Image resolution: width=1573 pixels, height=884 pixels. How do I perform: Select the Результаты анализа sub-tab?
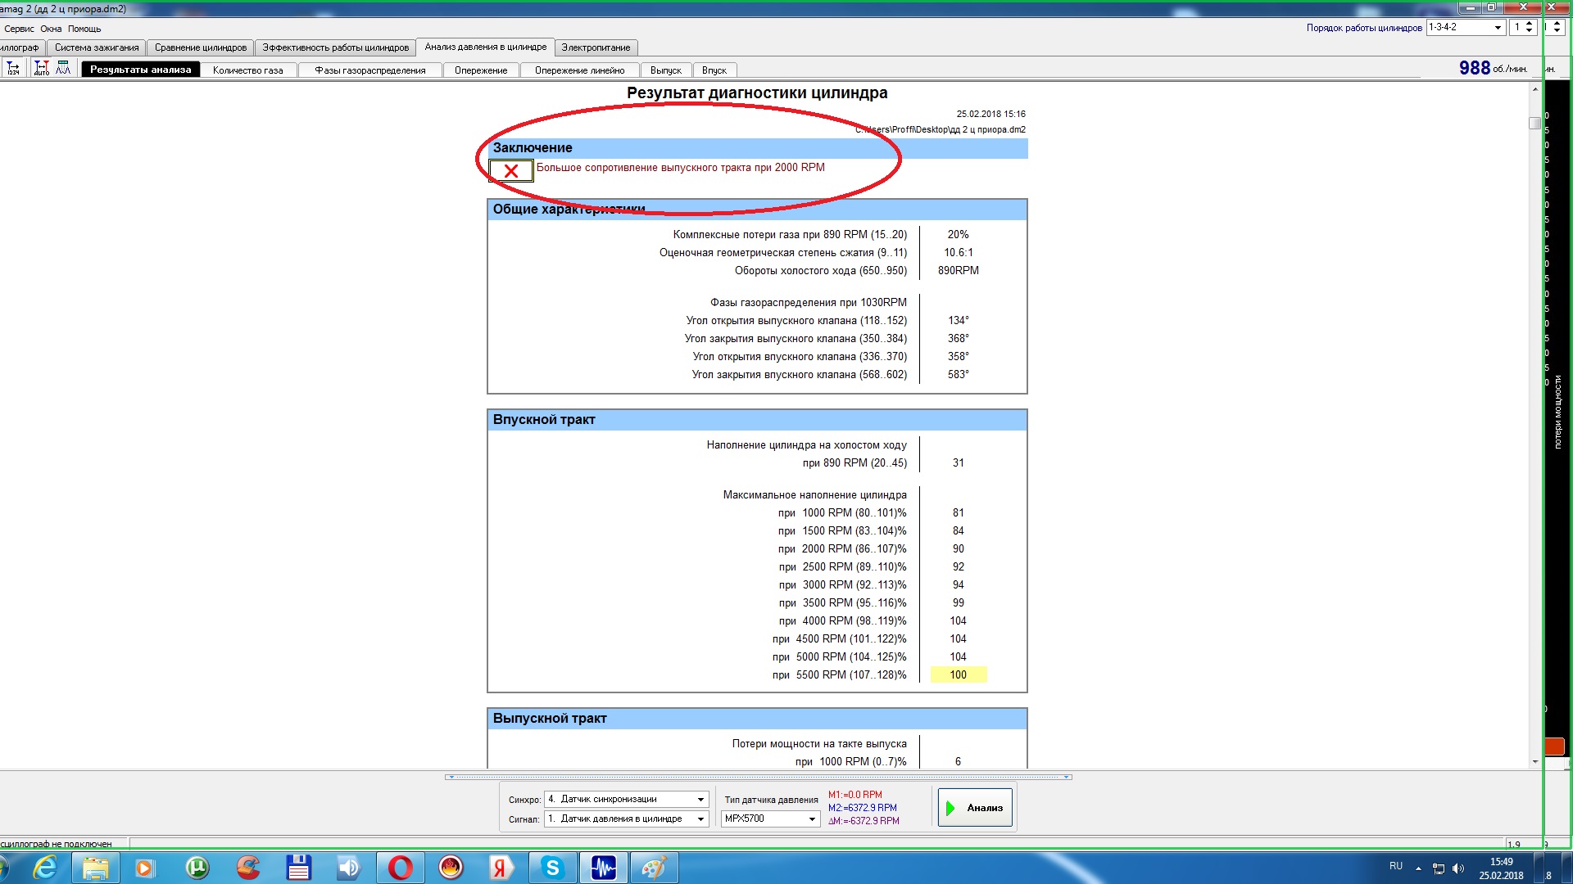(141, 70)
